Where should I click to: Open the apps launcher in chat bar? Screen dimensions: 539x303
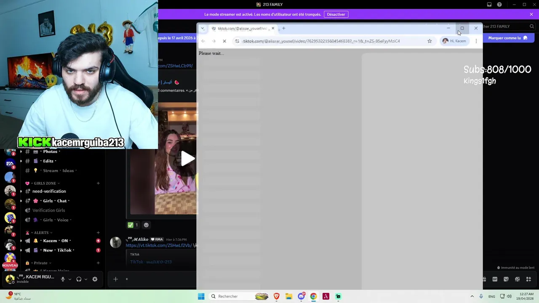pyautogui.click(x=529, y=279)
